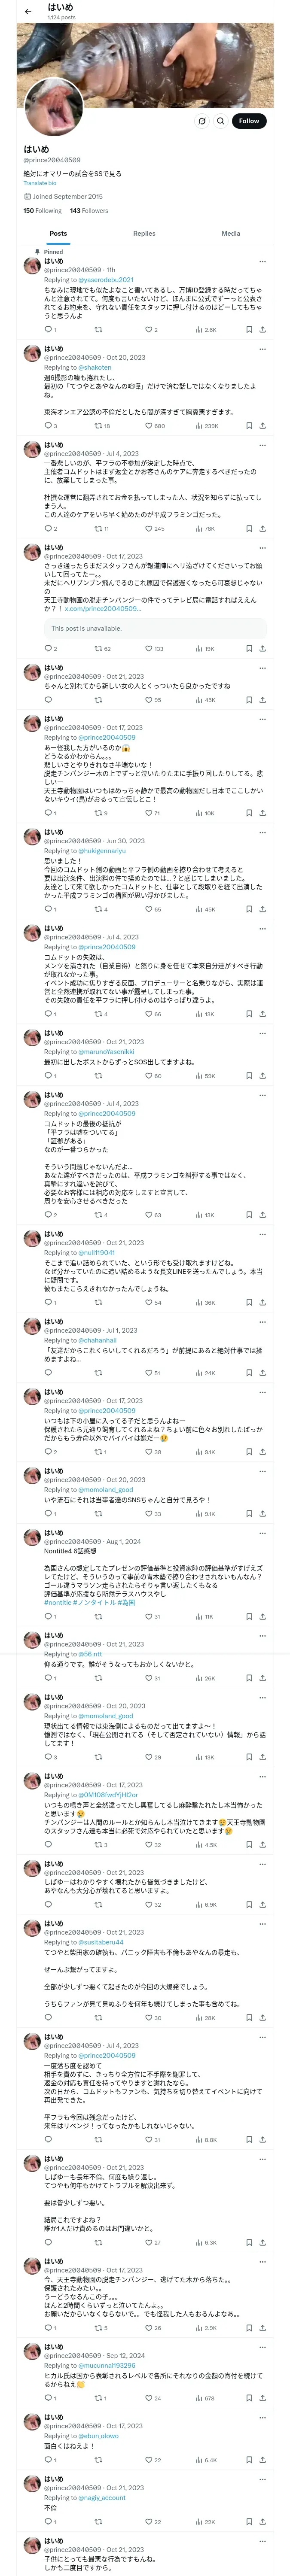The width and height of the screenshot is (290, 2576).
Task: Click the Translate bio link
Action: [x=40, y=183]
